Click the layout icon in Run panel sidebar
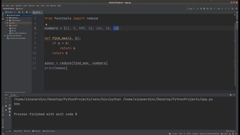This screenshot has height=135, width=240. pyautogui.click(x=6, y=106)
